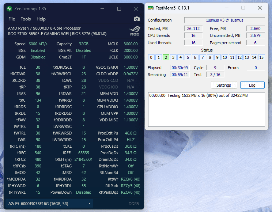
Task: Click the Errors value 0
Action: click(x=256, y=68)
